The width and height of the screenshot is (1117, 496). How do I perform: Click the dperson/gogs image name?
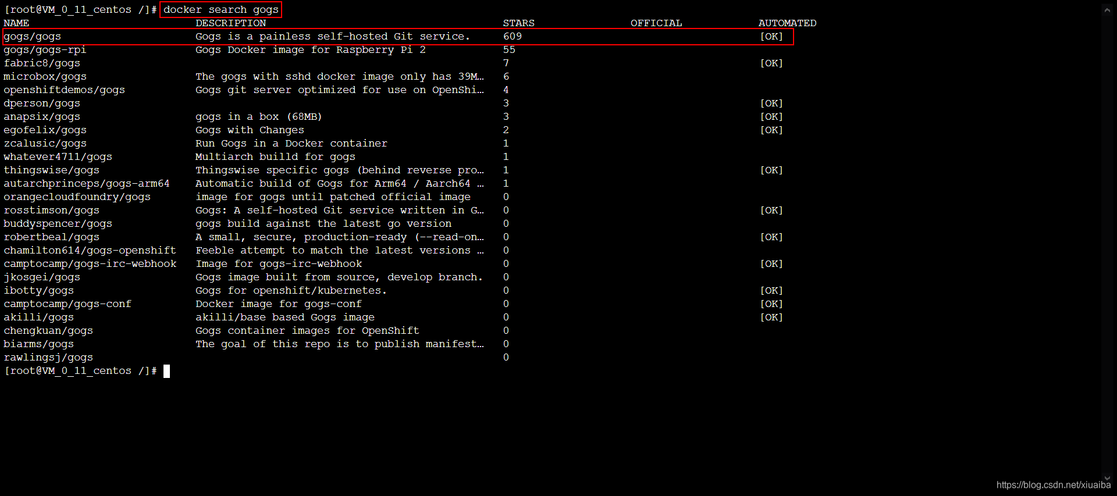click(x=42, y=104)
